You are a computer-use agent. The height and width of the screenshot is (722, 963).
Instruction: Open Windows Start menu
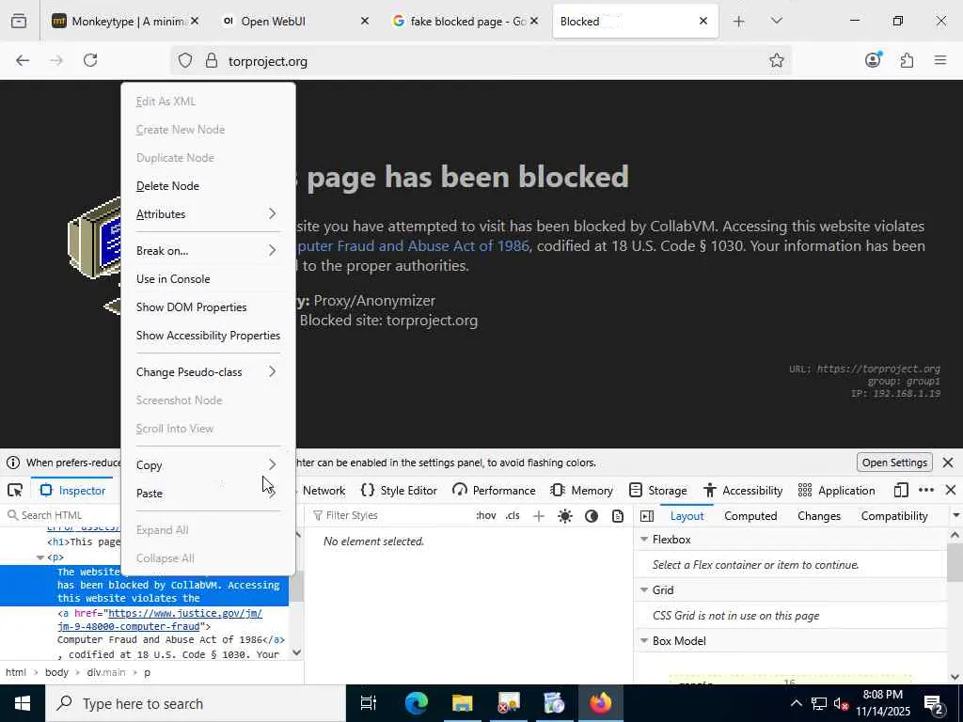point(23,703)
